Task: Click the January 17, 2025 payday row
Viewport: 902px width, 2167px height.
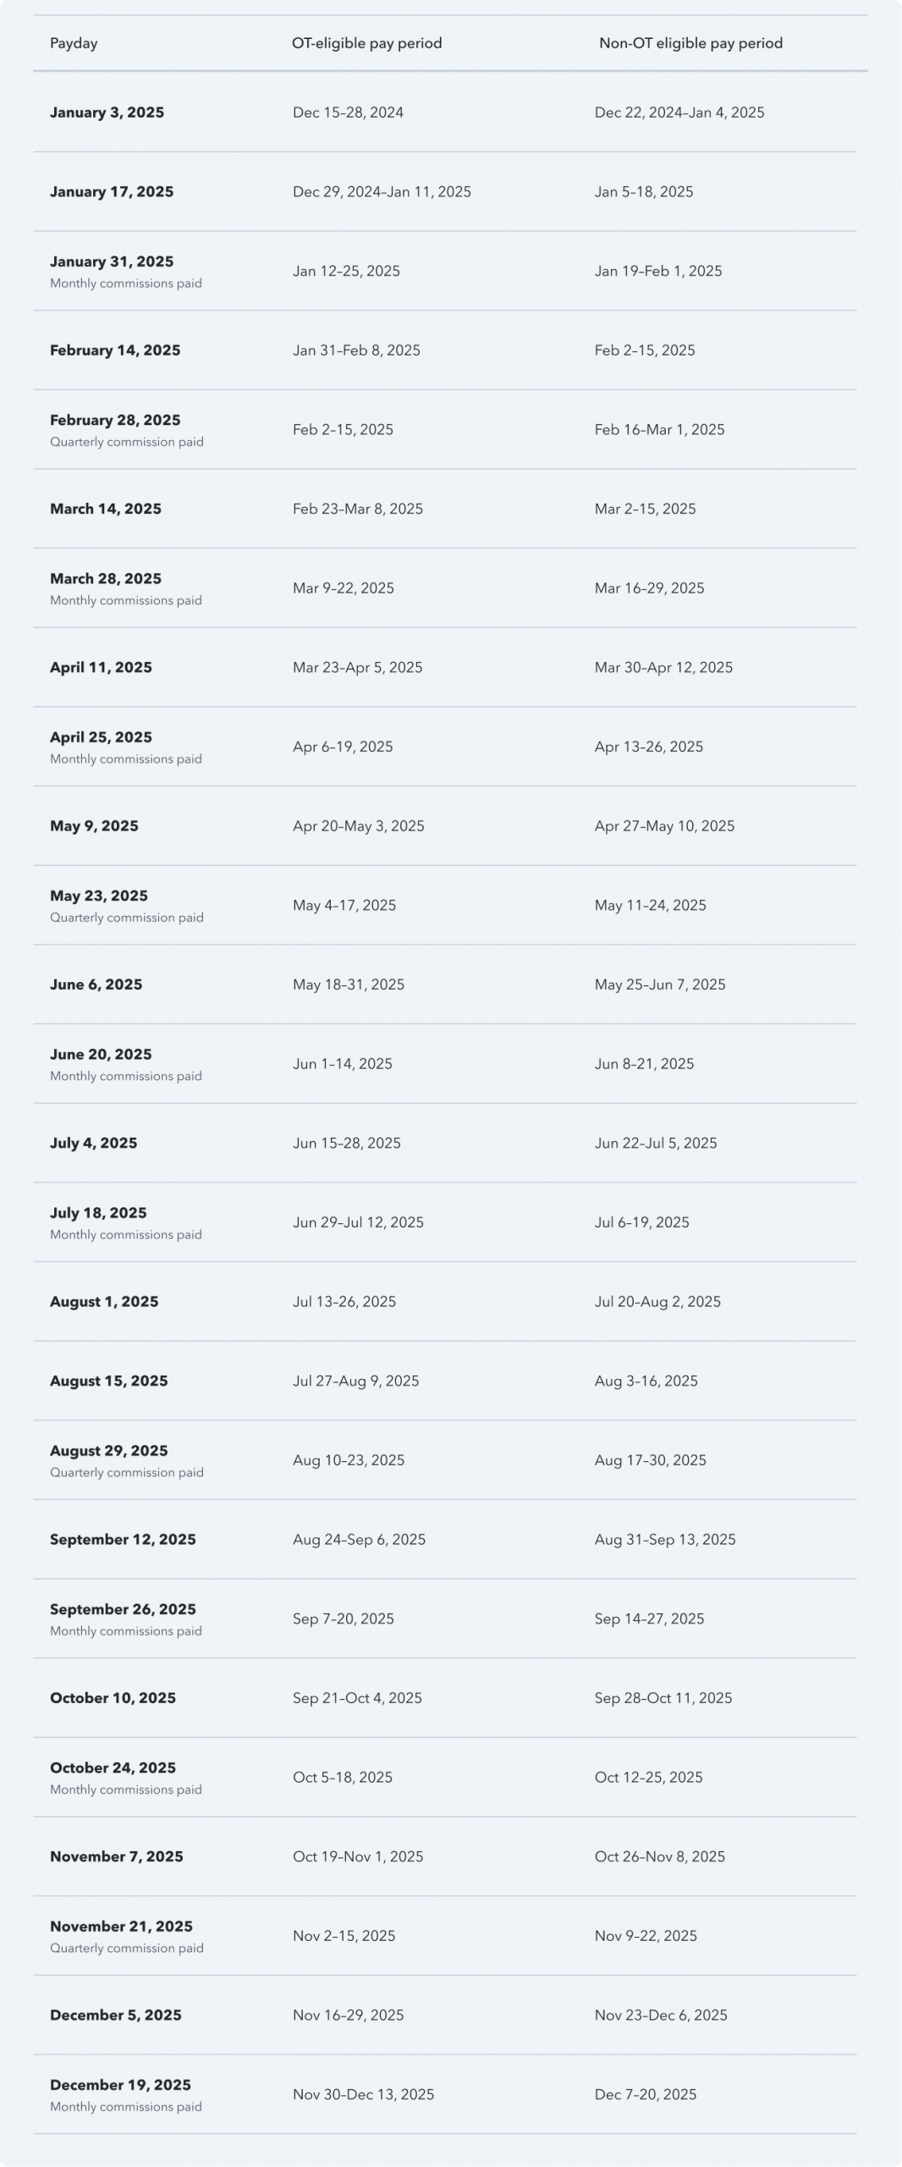Action: tap(112, 192)
